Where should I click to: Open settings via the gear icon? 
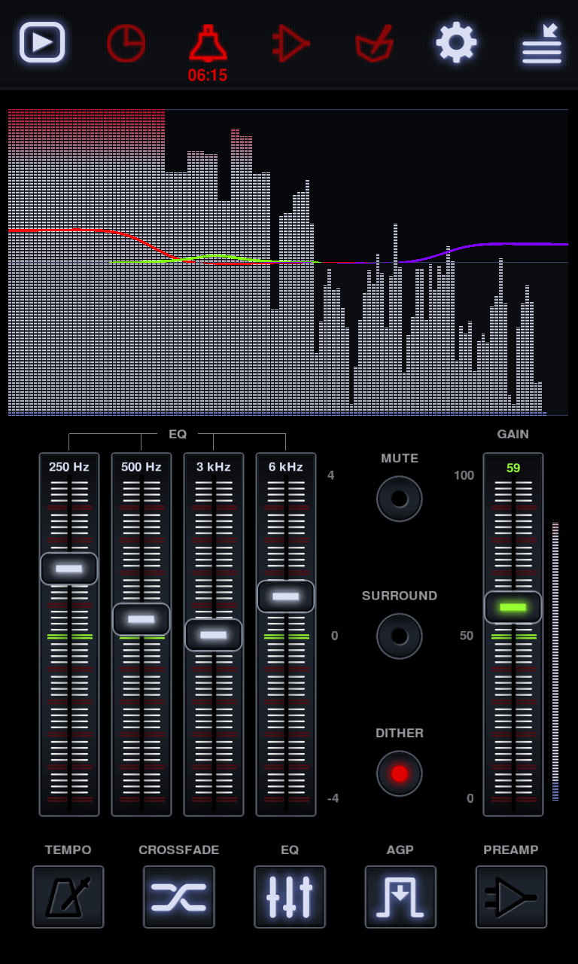pyautogui.click(x=456, y=43)
